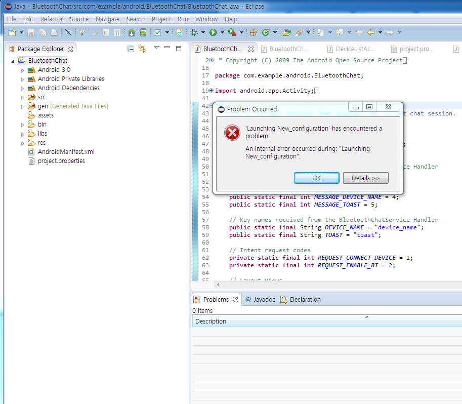Click Run External Tools icon
Image resolution: width=462 pixels, height=404 pixels.
tap(232, 32)
